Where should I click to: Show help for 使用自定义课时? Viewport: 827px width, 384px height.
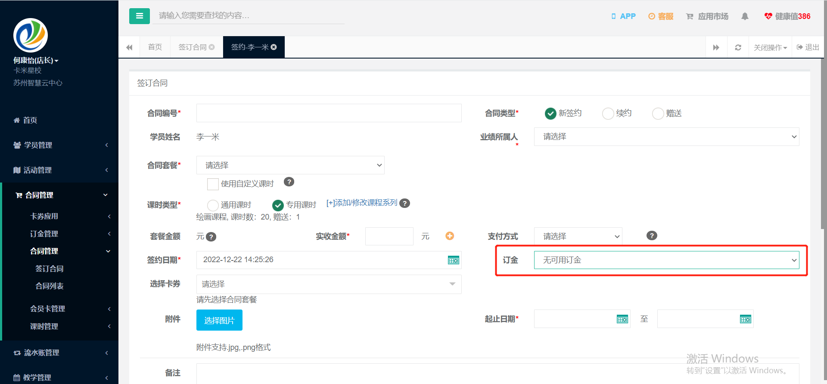(289, 182)
